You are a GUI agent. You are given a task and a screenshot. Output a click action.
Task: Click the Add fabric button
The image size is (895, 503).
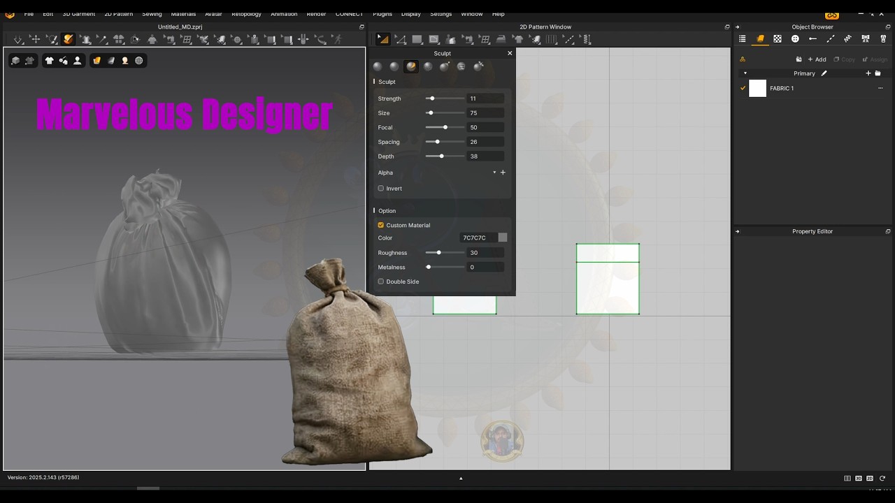coord(817,59)
